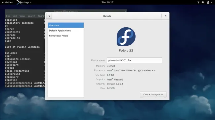
Task: Click 'debuginfo-install' line in terminal
Action: [x=18, y=59]
